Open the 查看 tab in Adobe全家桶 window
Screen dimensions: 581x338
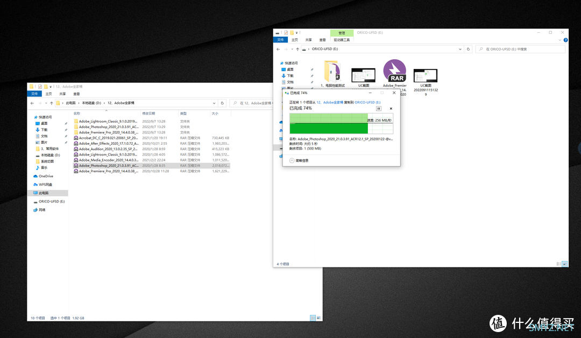76,94
